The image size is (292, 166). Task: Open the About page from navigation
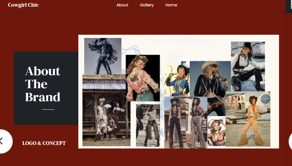point(122,5)
